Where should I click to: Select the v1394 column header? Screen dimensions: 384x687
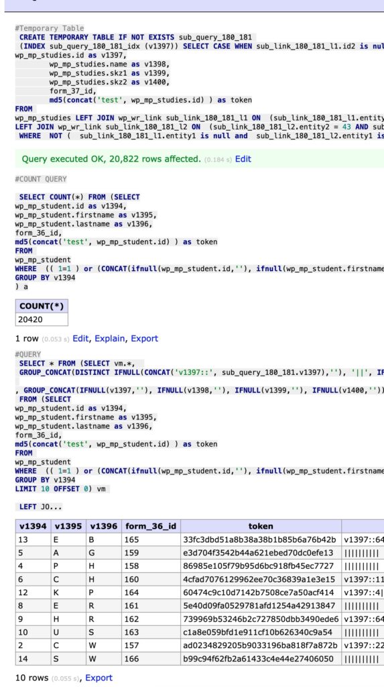click(x=33, y=526)
